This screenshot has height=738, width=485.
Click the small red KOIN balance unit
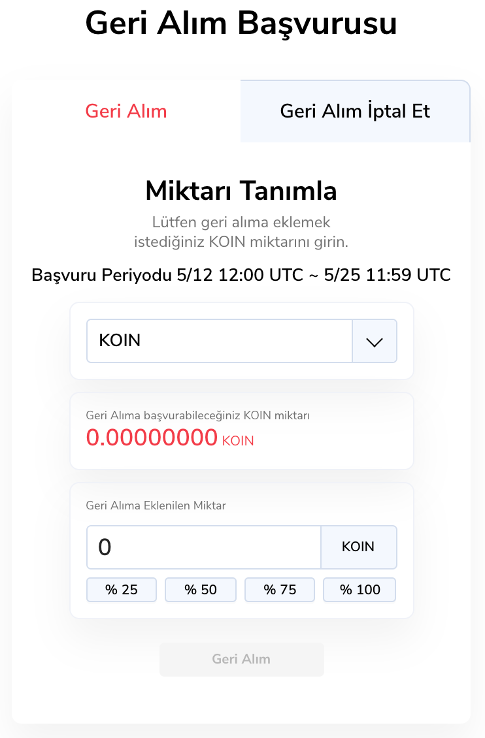coord(238,441)
